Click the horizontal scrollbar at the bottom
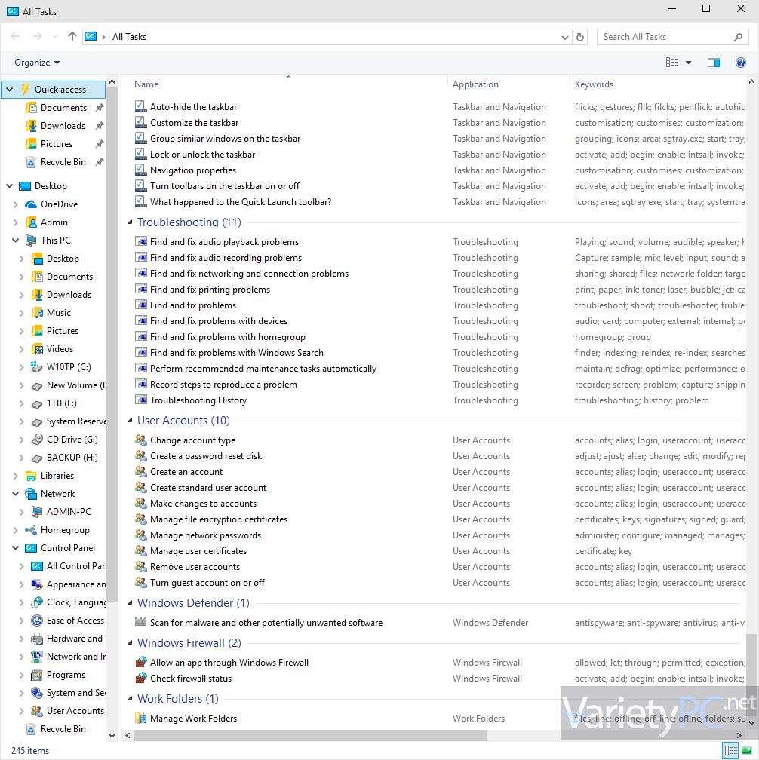This screenshot has height=760, width=759. (x=310, y=735)
